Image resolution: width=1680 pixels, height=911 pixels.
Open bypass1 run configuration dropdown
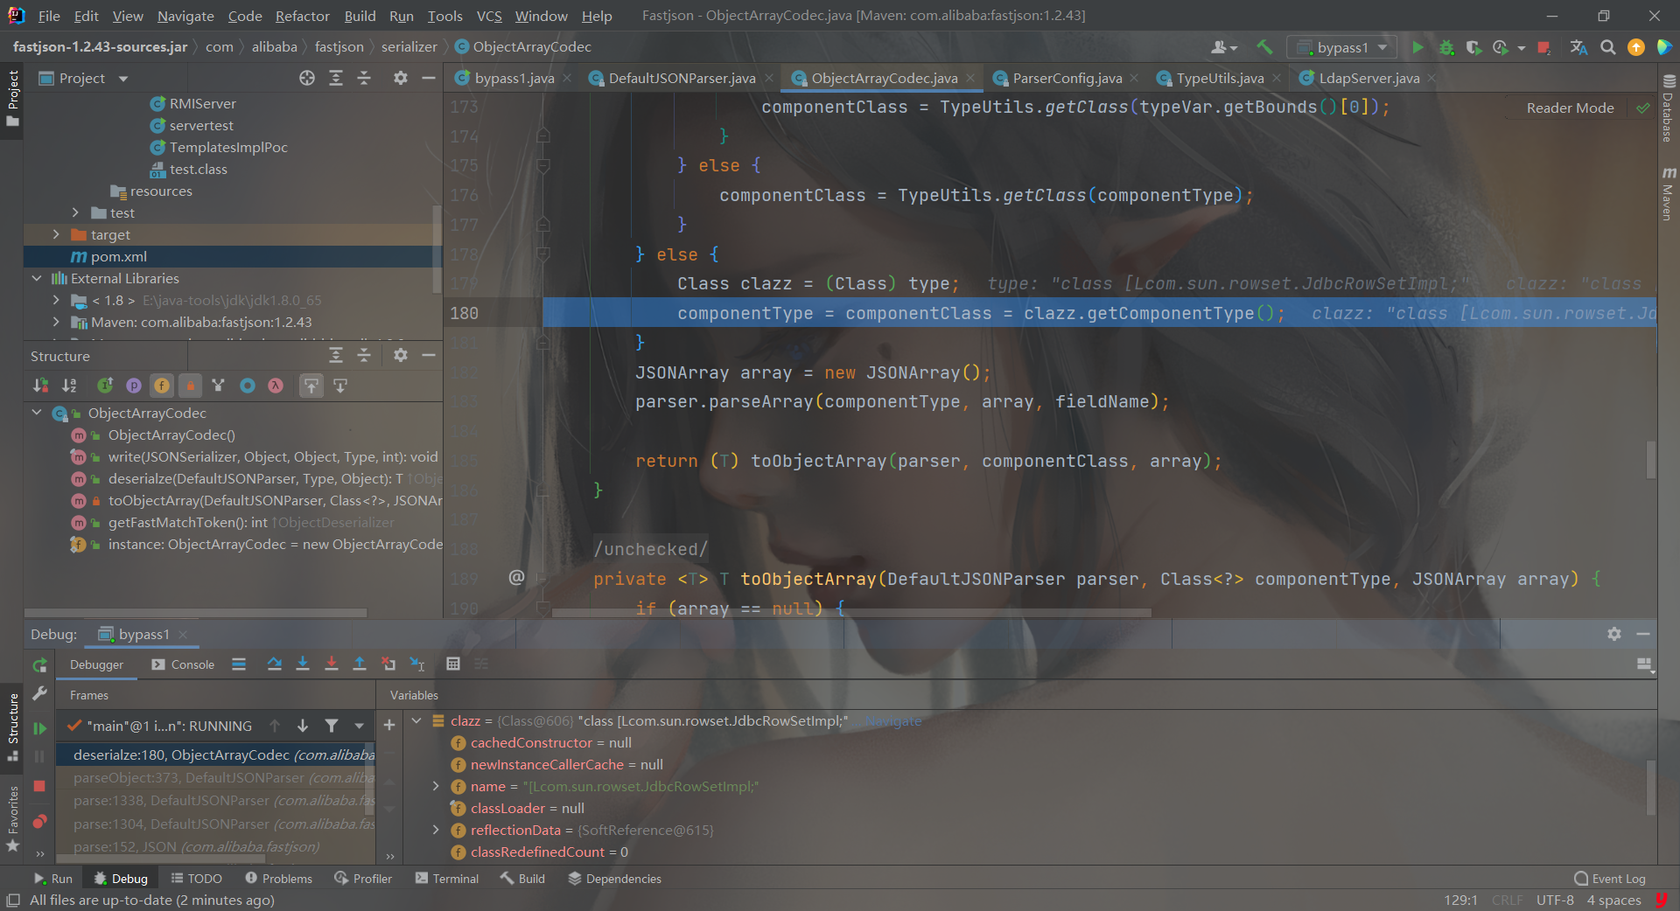click(x=1342, y=47)
